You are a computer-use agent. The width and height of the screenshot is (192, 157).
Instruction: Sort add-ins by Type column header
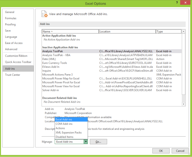point(169,32)
